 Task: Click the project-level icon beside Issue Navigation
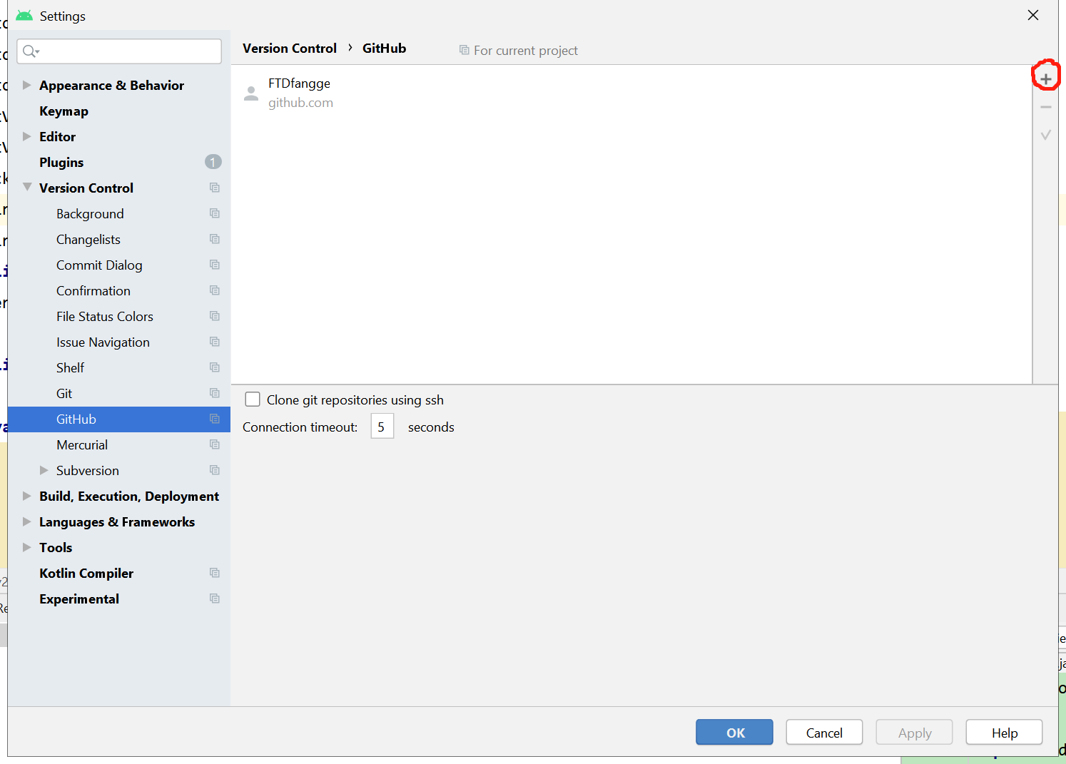(215, 342)
